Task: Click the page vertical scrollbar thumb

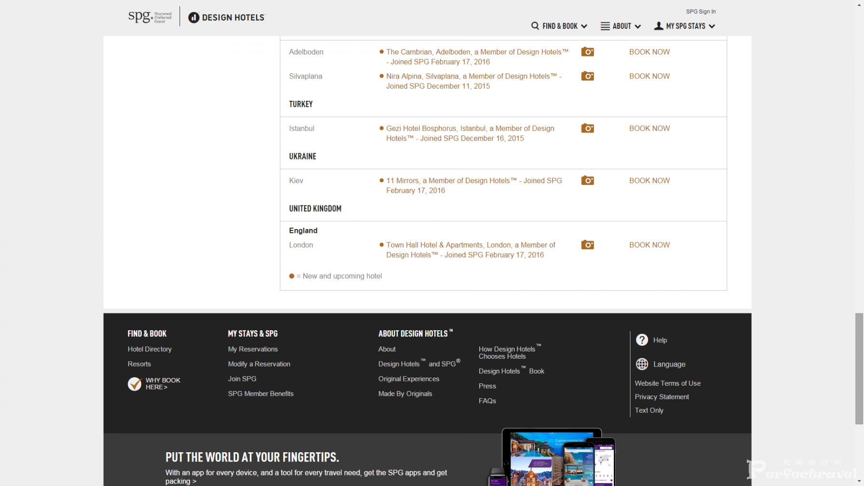Action: pyautogui.click(x=859, y=369)
